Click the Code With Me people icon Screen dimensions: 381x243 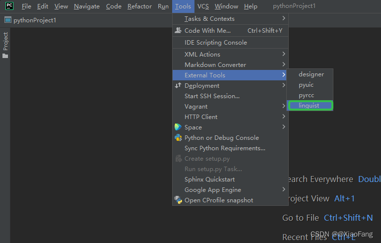[178, 30]
